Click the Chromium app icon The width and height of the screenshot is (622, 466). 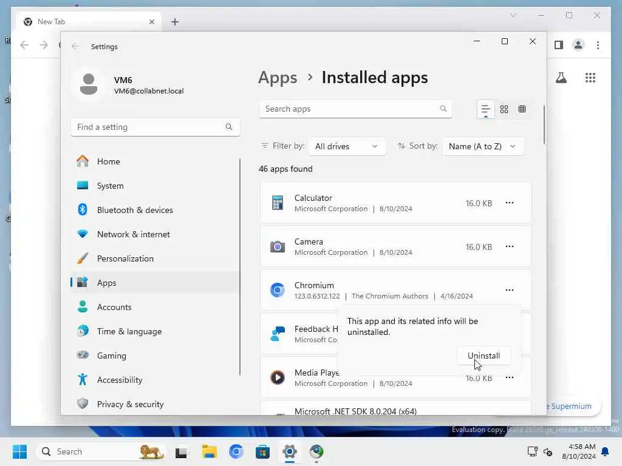click(277, 290)
